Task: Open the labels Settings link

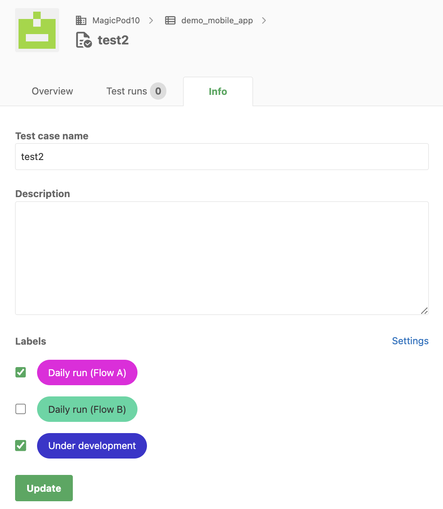Action: [x=410, y=341]
